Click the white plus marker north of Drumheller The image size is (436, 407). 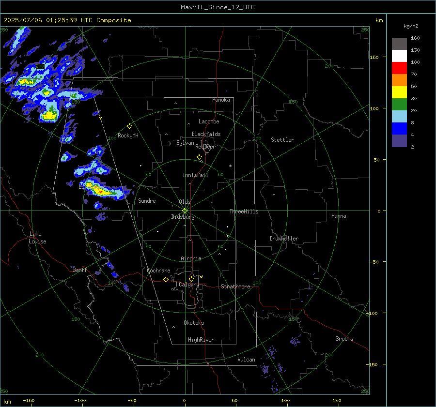[274, 195]
